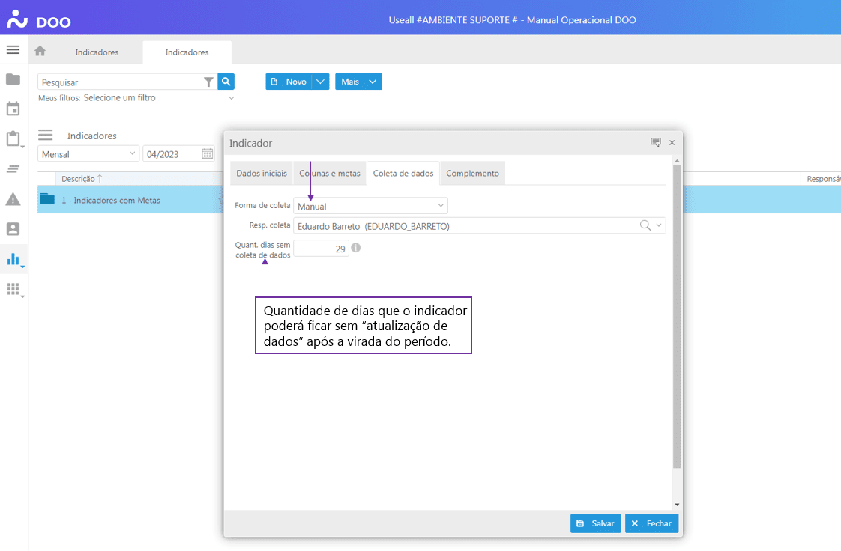Viewport: 841px width, 551px height.
Task: Open the hamburger menu in the left sidebar
Action: tap(13, 50)
